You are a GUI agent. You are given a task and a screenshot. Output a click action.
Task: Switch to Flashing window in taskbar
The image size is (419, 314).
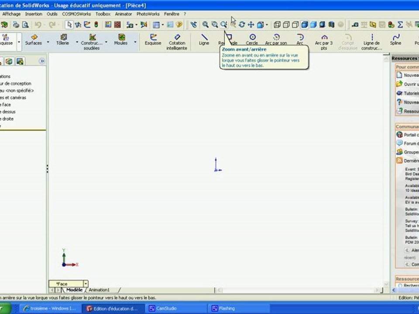pyautogui.click(x=240, y=308)
